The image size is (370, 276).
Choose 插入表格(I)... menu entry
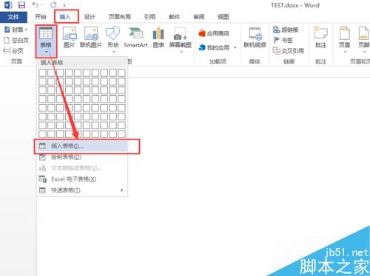pos(82,146)
